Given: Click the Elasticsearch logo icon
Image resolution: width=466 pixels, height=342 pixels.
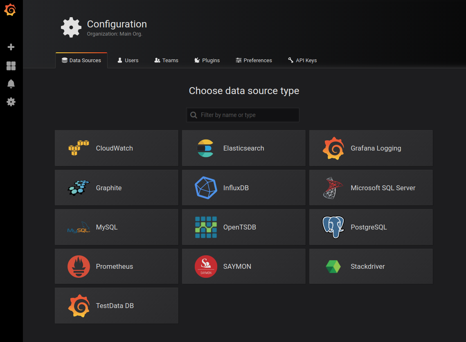Looking at the screenshot, I should pos(206,148).
